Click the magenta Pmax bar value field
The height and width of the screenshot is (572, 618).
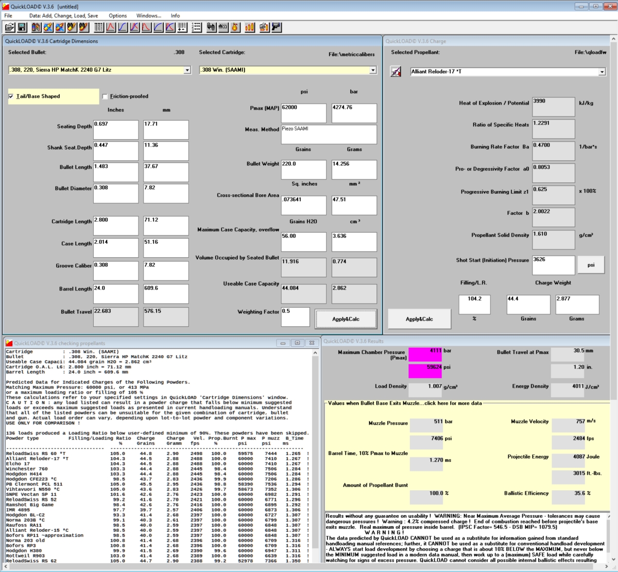[425, 355]
